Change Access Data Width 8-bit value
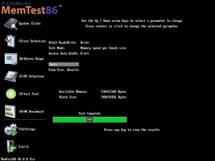 pyautogui.click(x=85, y=54)
